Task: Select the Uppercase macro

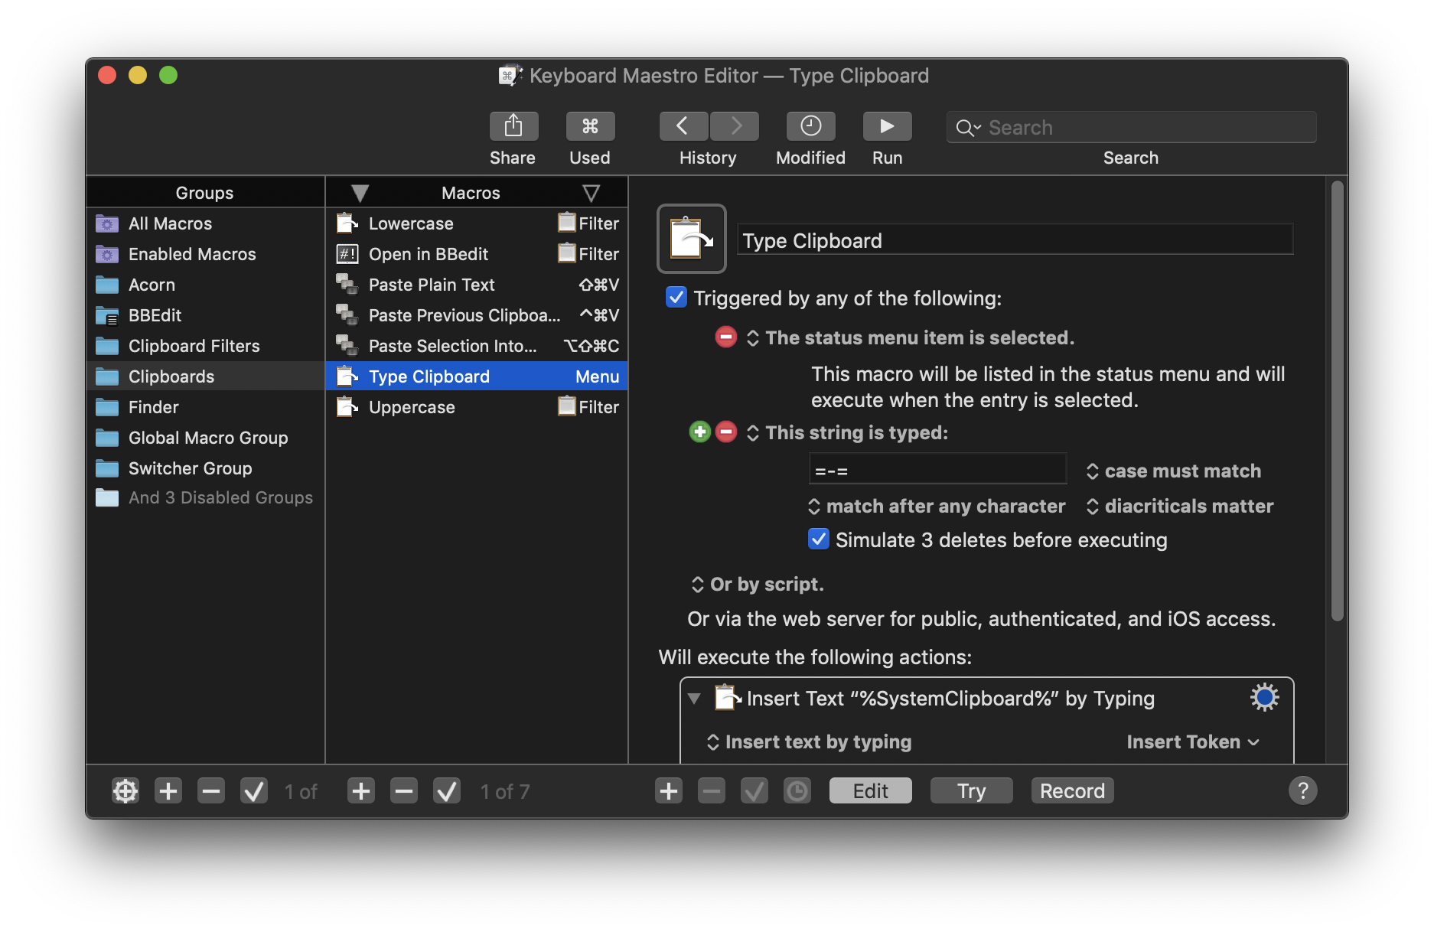Action: (x=411, y=406)
